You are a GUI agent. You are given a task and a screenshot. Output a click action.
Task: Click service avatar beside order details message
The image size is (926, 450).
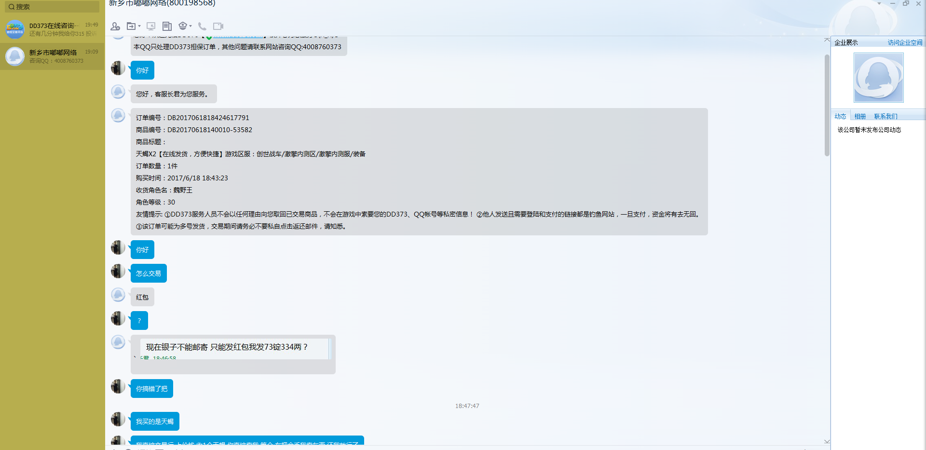(118, 115)
